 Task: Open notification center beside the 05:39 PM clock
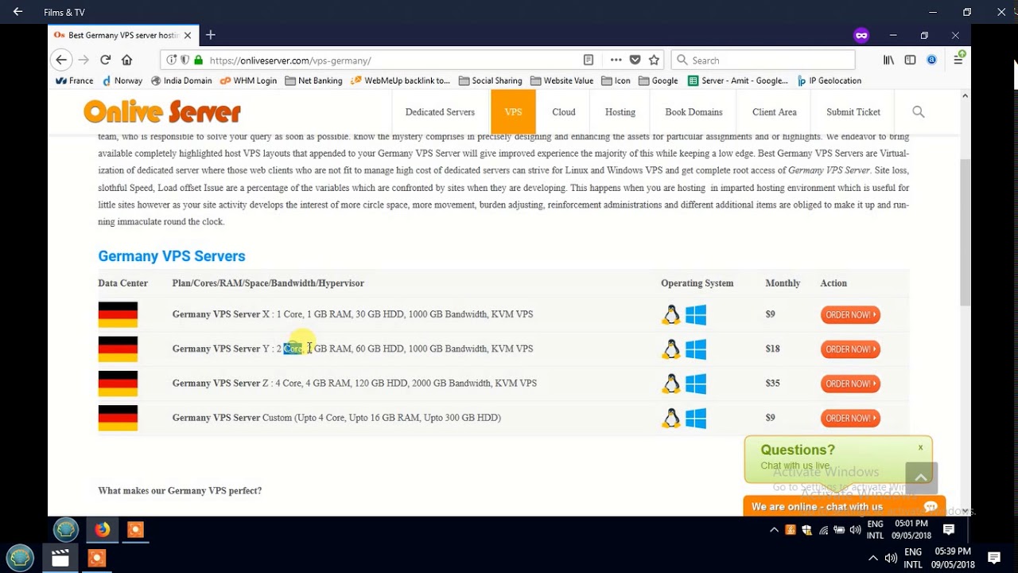click(x=993, y=558)
